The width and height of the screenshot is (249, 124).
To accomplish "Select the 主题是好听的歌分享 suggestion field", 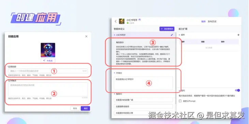I will tap(143, 113).
